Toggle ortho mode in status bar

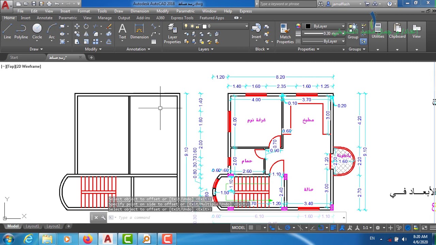280,228
